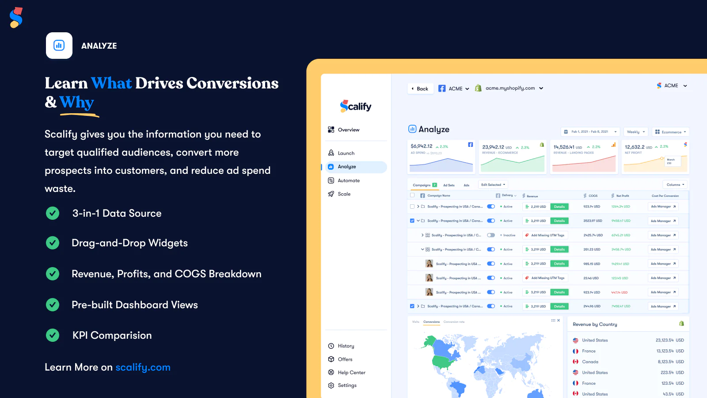Open the ACME workspace dropdown at top right
The height and width of the screenshot is (398, 707).
click(672, 86)
